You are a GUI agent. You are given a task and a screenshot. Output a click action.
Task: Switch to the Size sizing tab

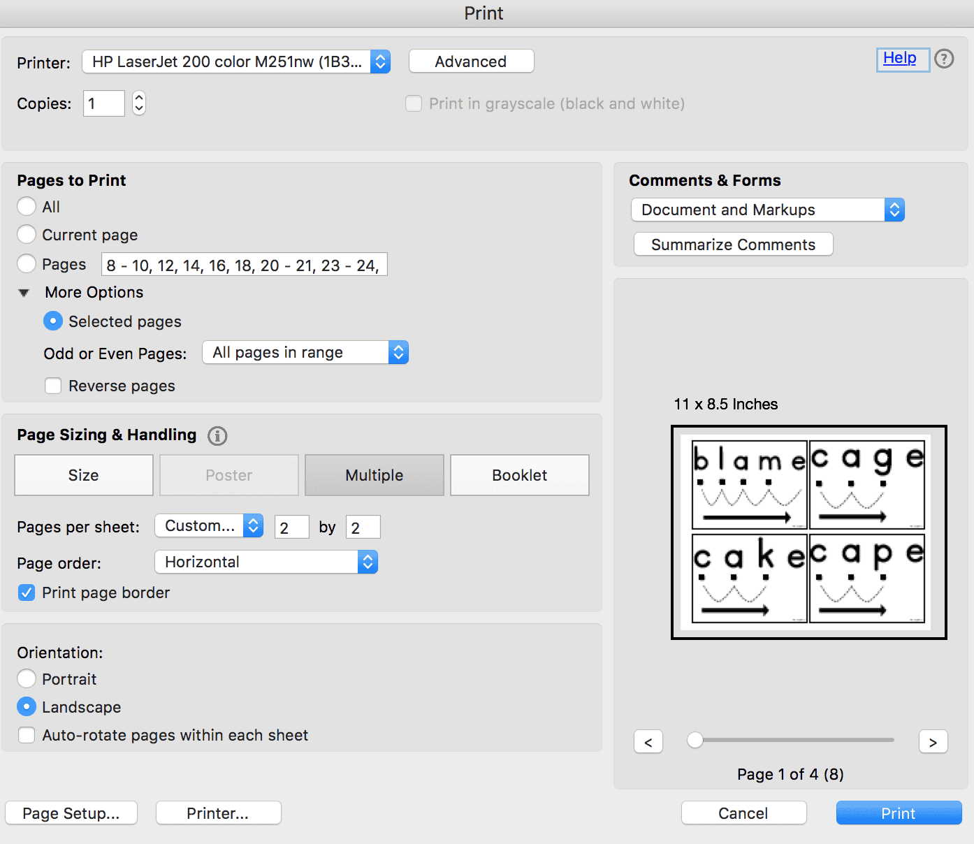83,475
